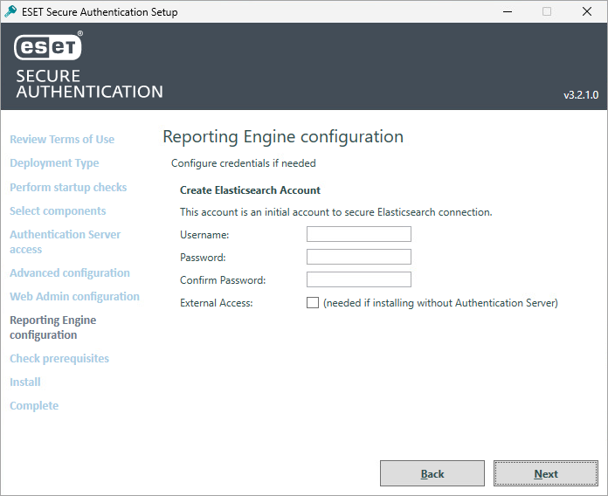Click the 'needed if installing without Authentication Server' note
The width and height of the screenshot is (608, 496).
coord(440,303)
